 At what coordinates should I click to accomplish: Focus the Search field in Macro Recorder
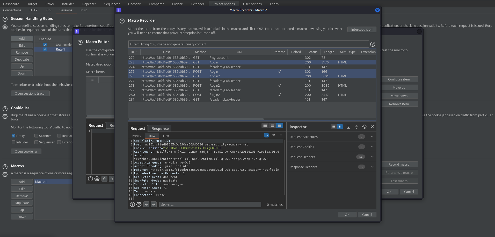(210, 205)
